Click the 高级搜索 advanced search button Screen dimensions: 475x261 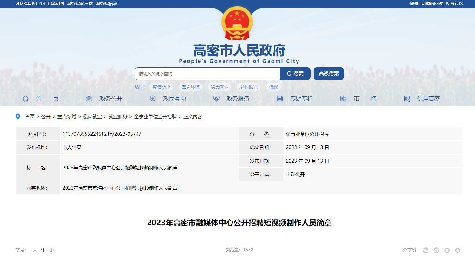click(x=329, y=74)
